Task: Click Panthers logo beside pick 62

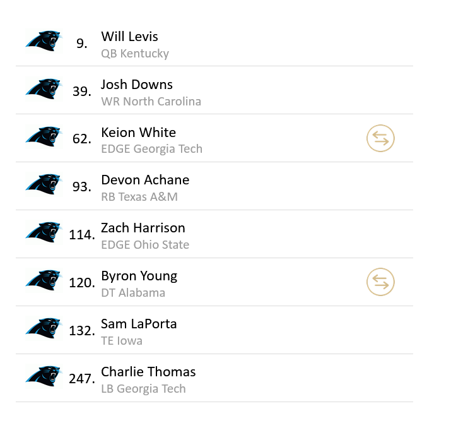Action: (x=44, y=138)
